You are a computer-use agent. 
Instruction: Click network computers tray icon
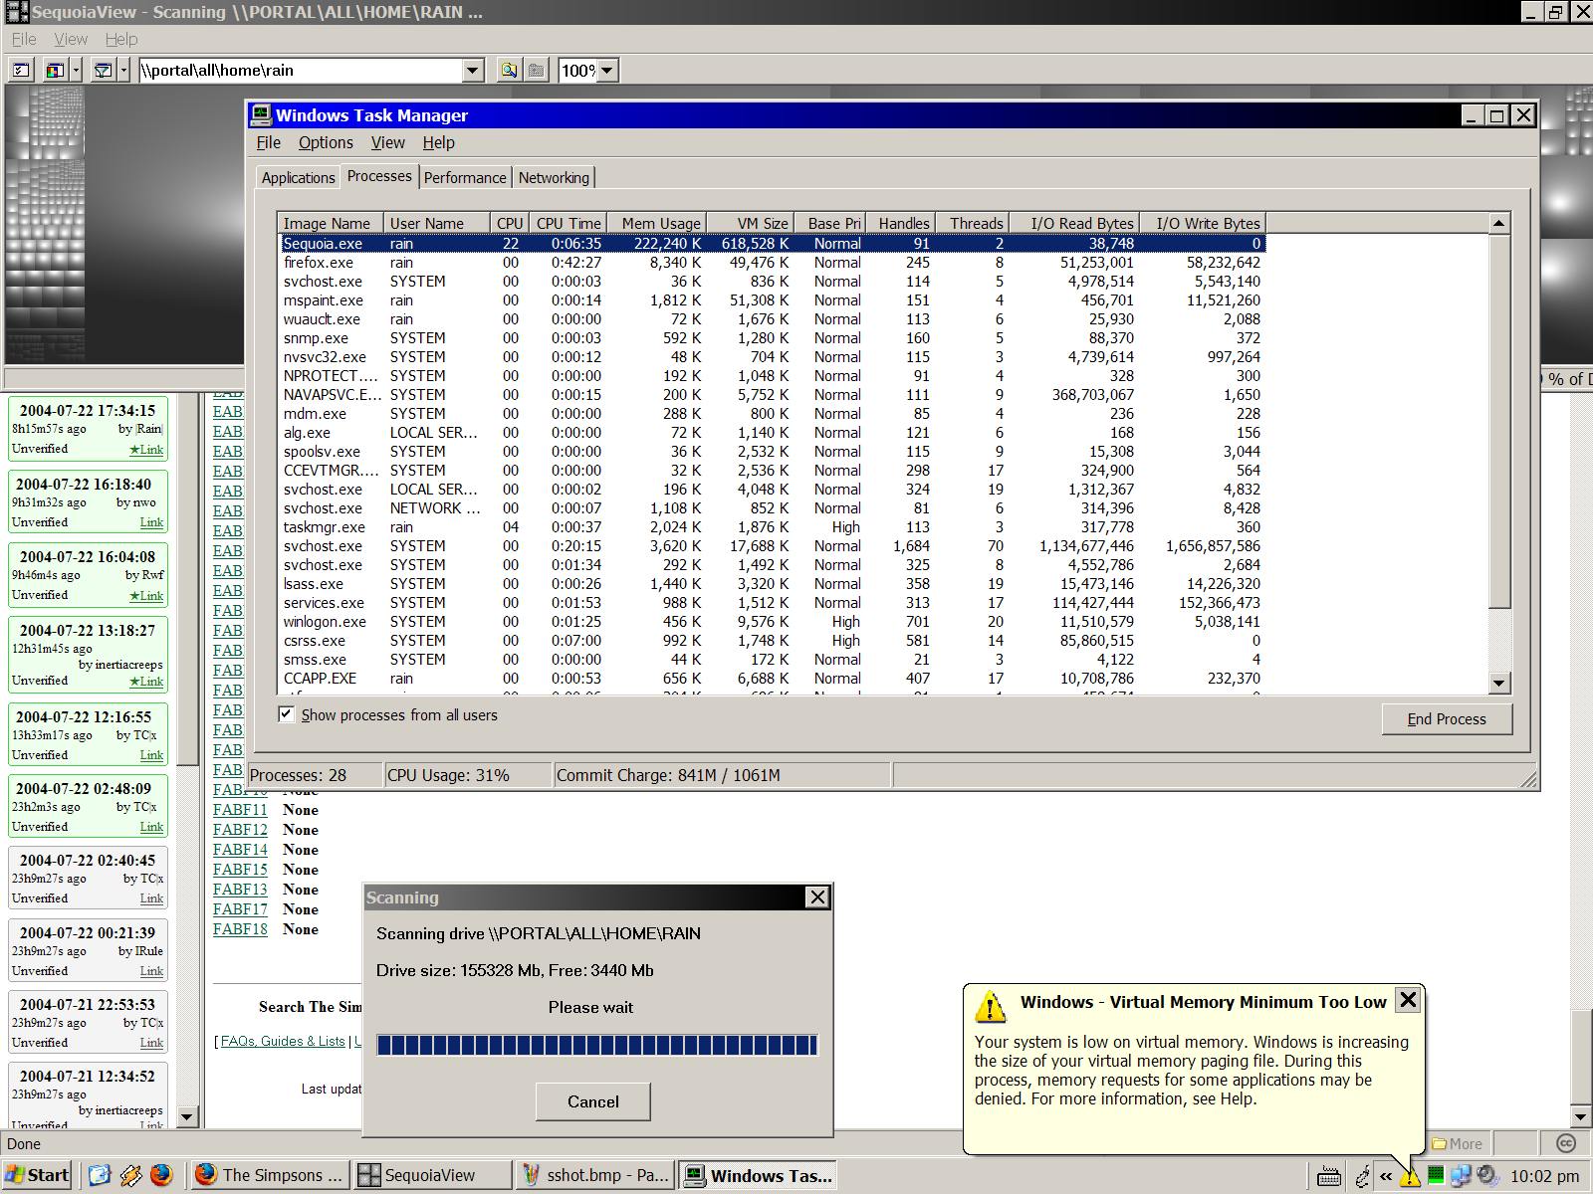click(1461, 1175)
